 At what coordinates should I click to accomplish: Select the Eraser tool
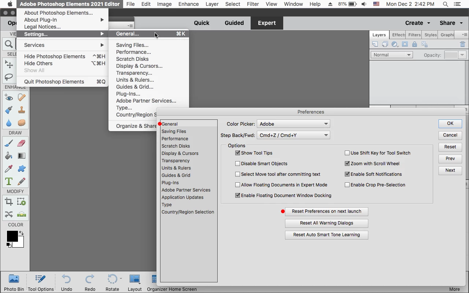pyautogui.click(x=22, y=143)
